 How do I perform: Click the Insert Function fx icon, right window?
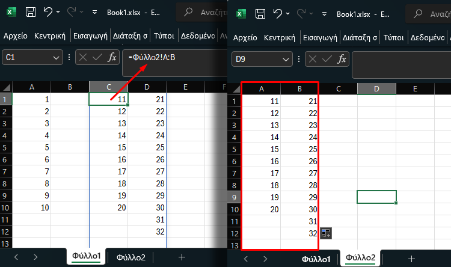[342, 59]
